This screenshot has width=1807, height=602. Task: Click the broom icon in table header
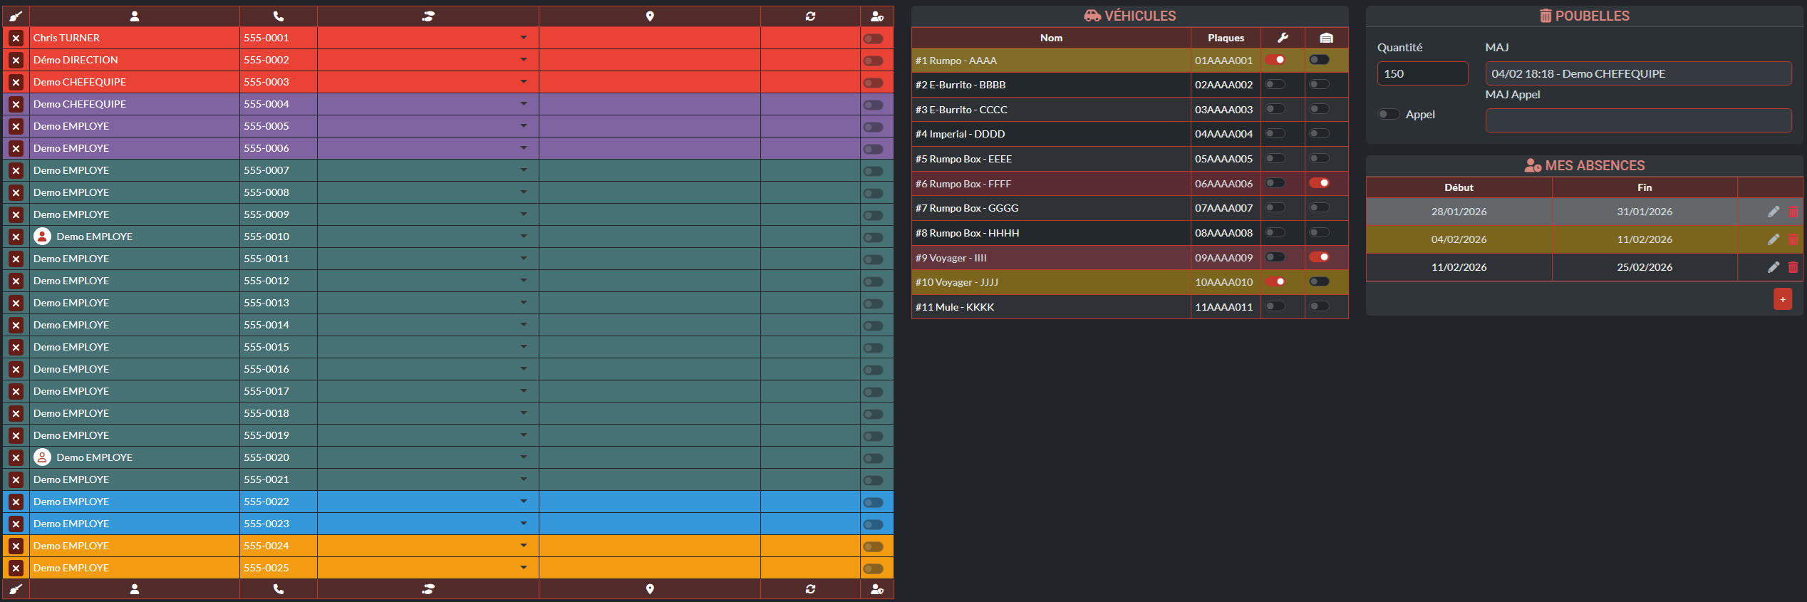[x=16, y=16]
